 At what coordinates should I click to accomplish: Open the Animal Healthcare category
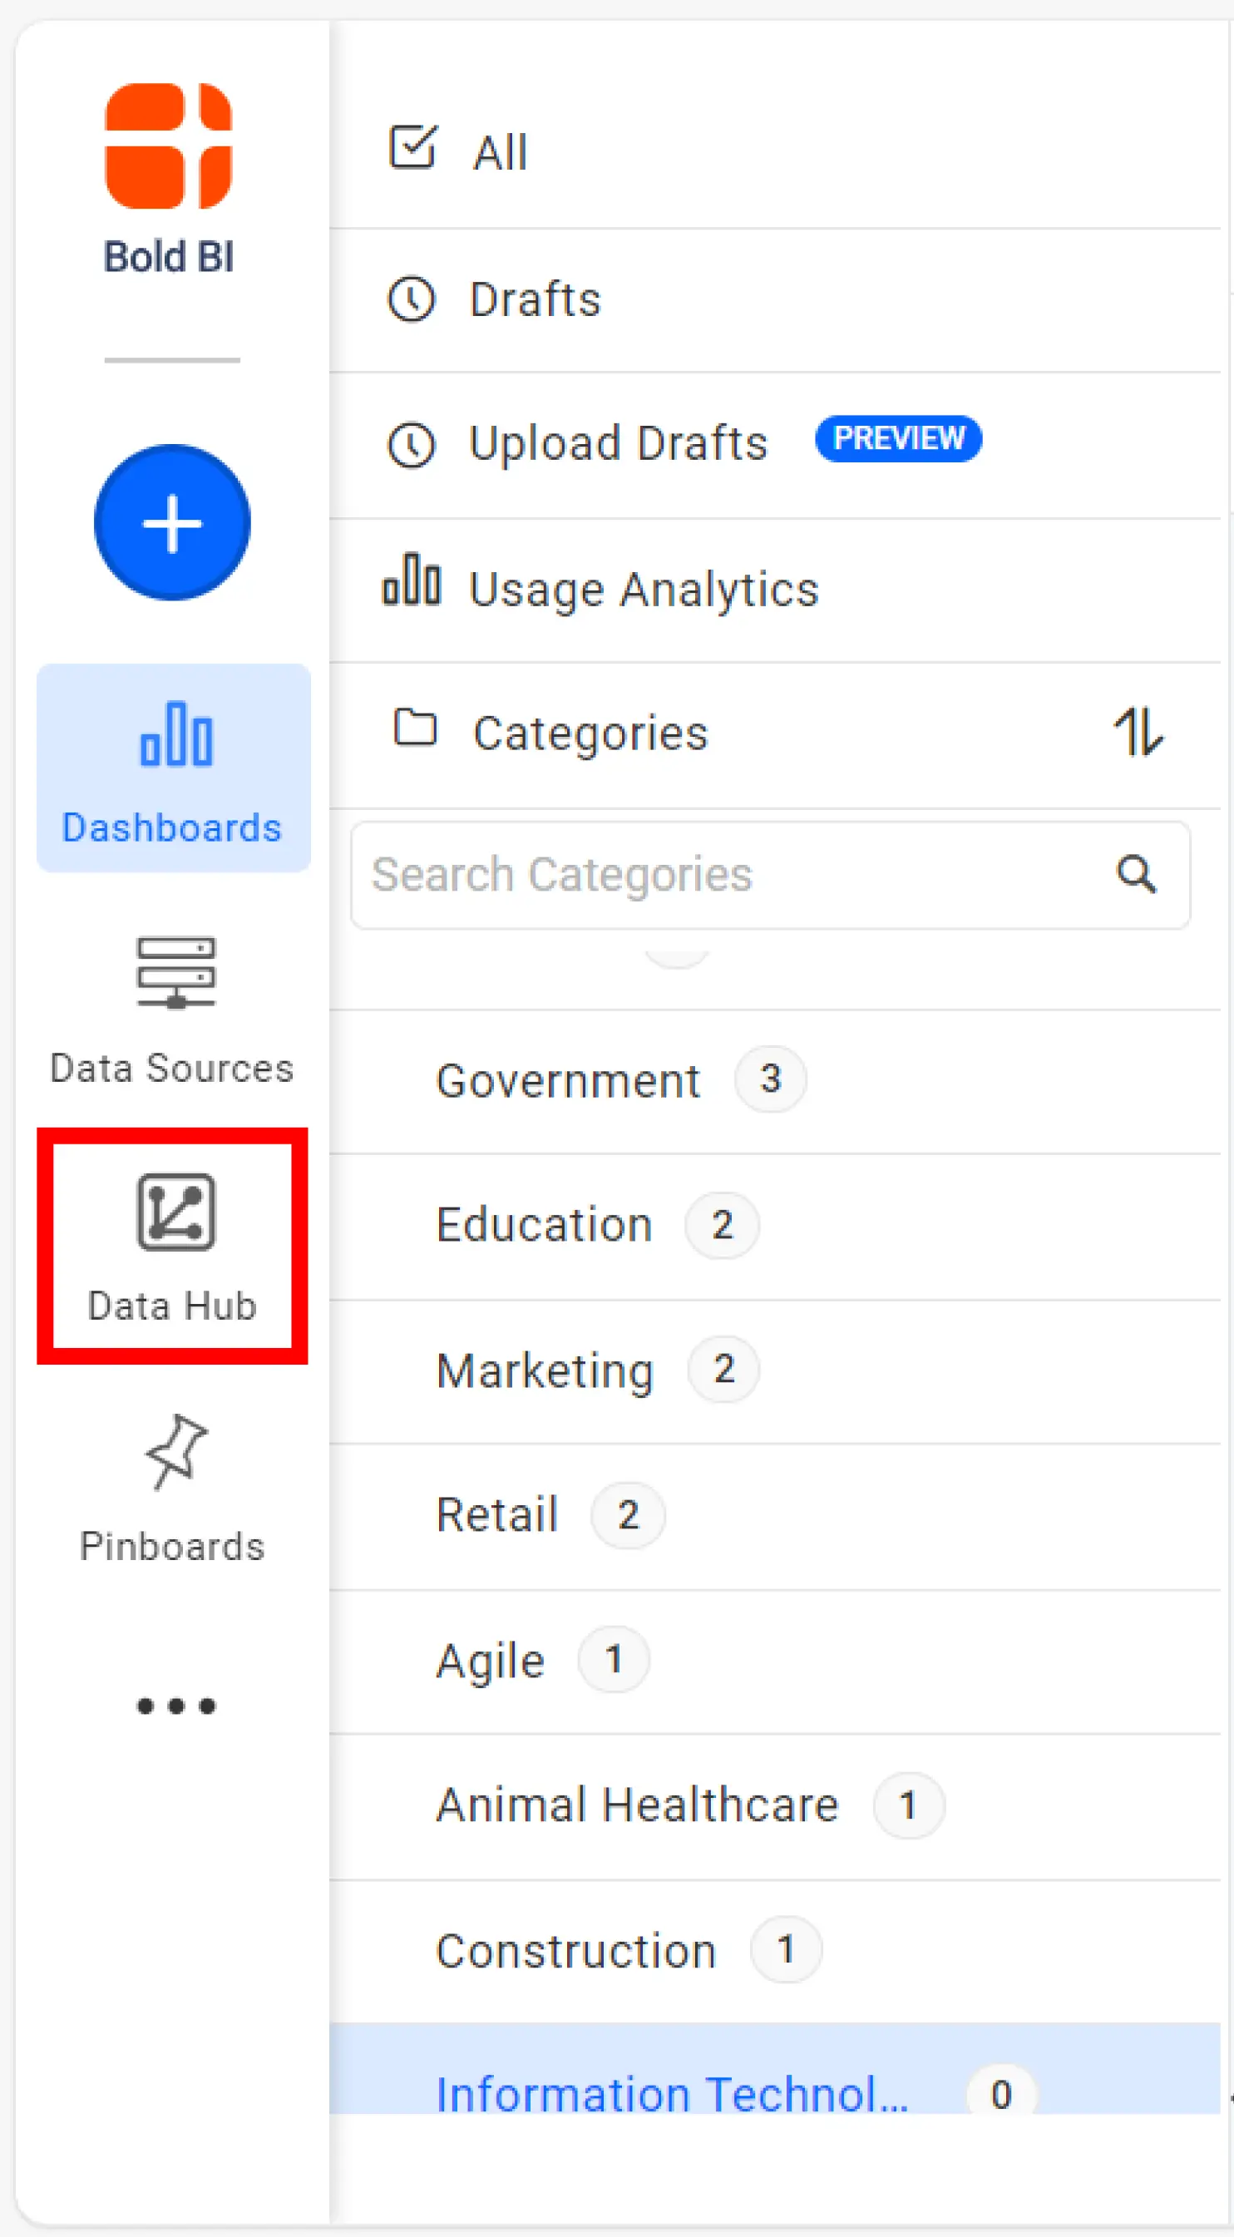[x=636, y=1805]
